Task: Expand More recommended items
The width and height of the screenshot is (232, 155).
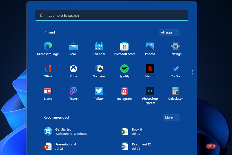Action: (171, 117)
